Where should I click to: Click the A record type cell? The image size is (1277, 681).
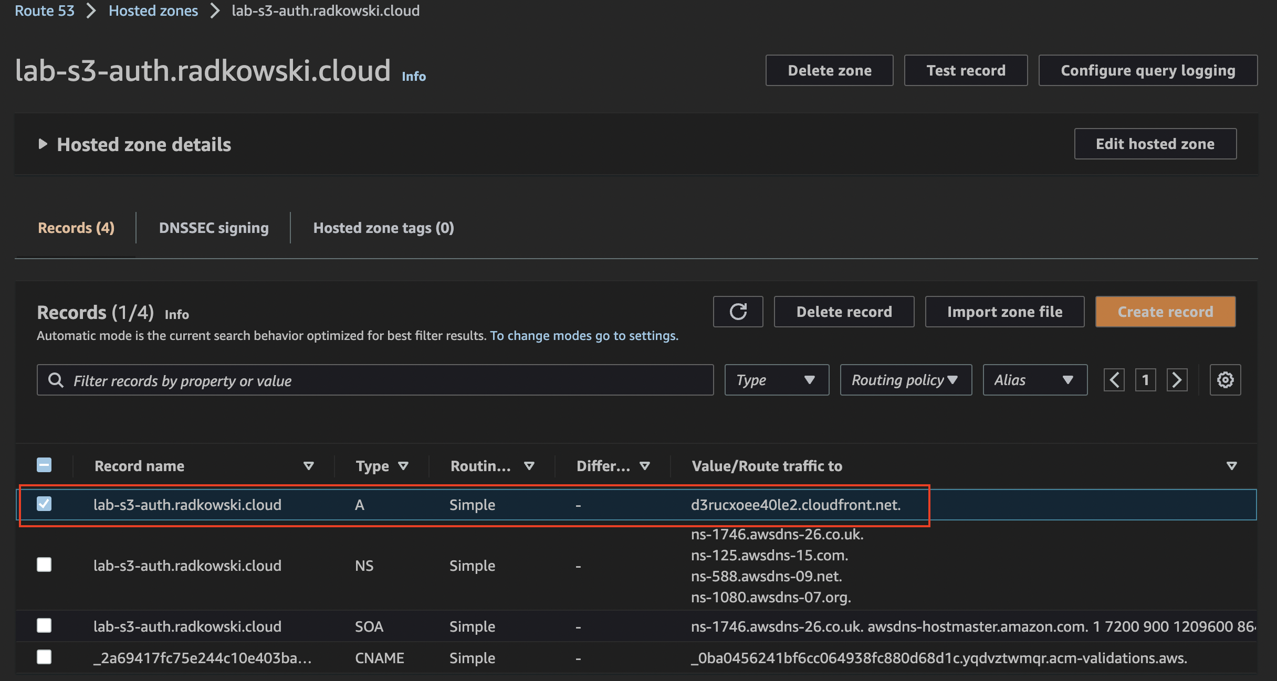360,505
